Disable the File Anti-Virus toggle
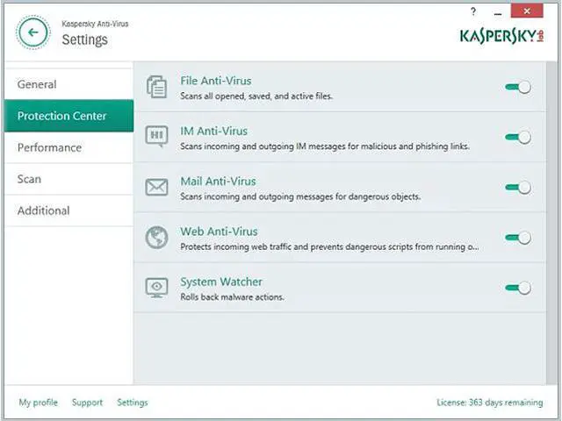The image size is (562, 421). click(x=518, y=87)
